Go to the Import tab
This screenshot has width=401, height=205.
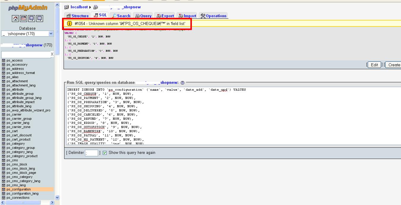click(x=187, y=16)
